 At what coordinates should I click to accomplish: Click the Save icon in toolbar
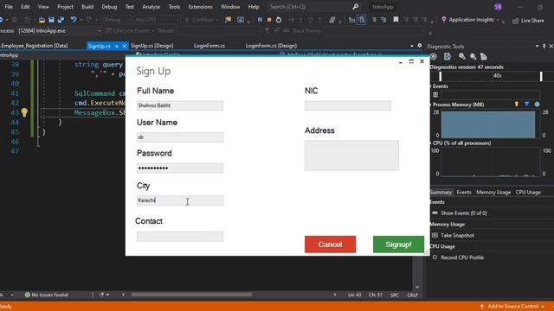[x=51, y=20]
